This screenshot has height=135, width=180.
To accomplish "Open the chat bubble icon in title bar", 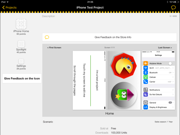I will (x=173, y=7).
